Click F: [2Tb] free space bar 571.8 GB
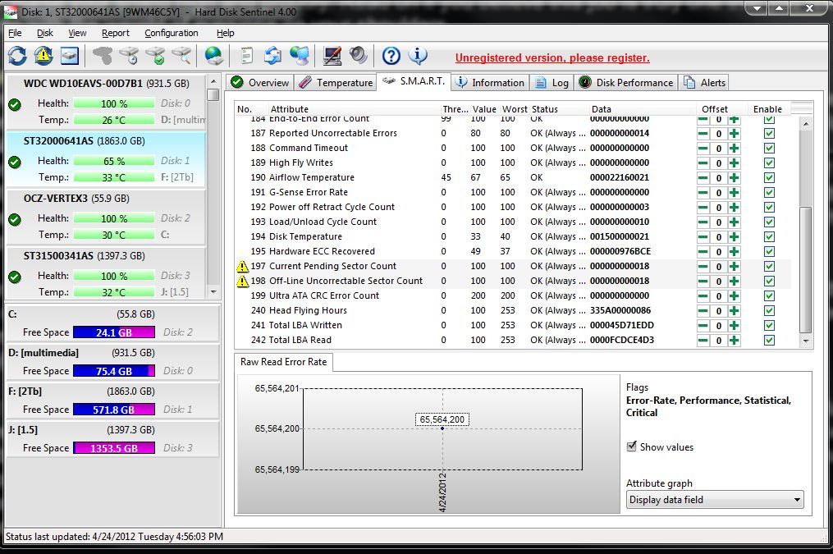This screenshot has width=833, height=554. [114, 410]
